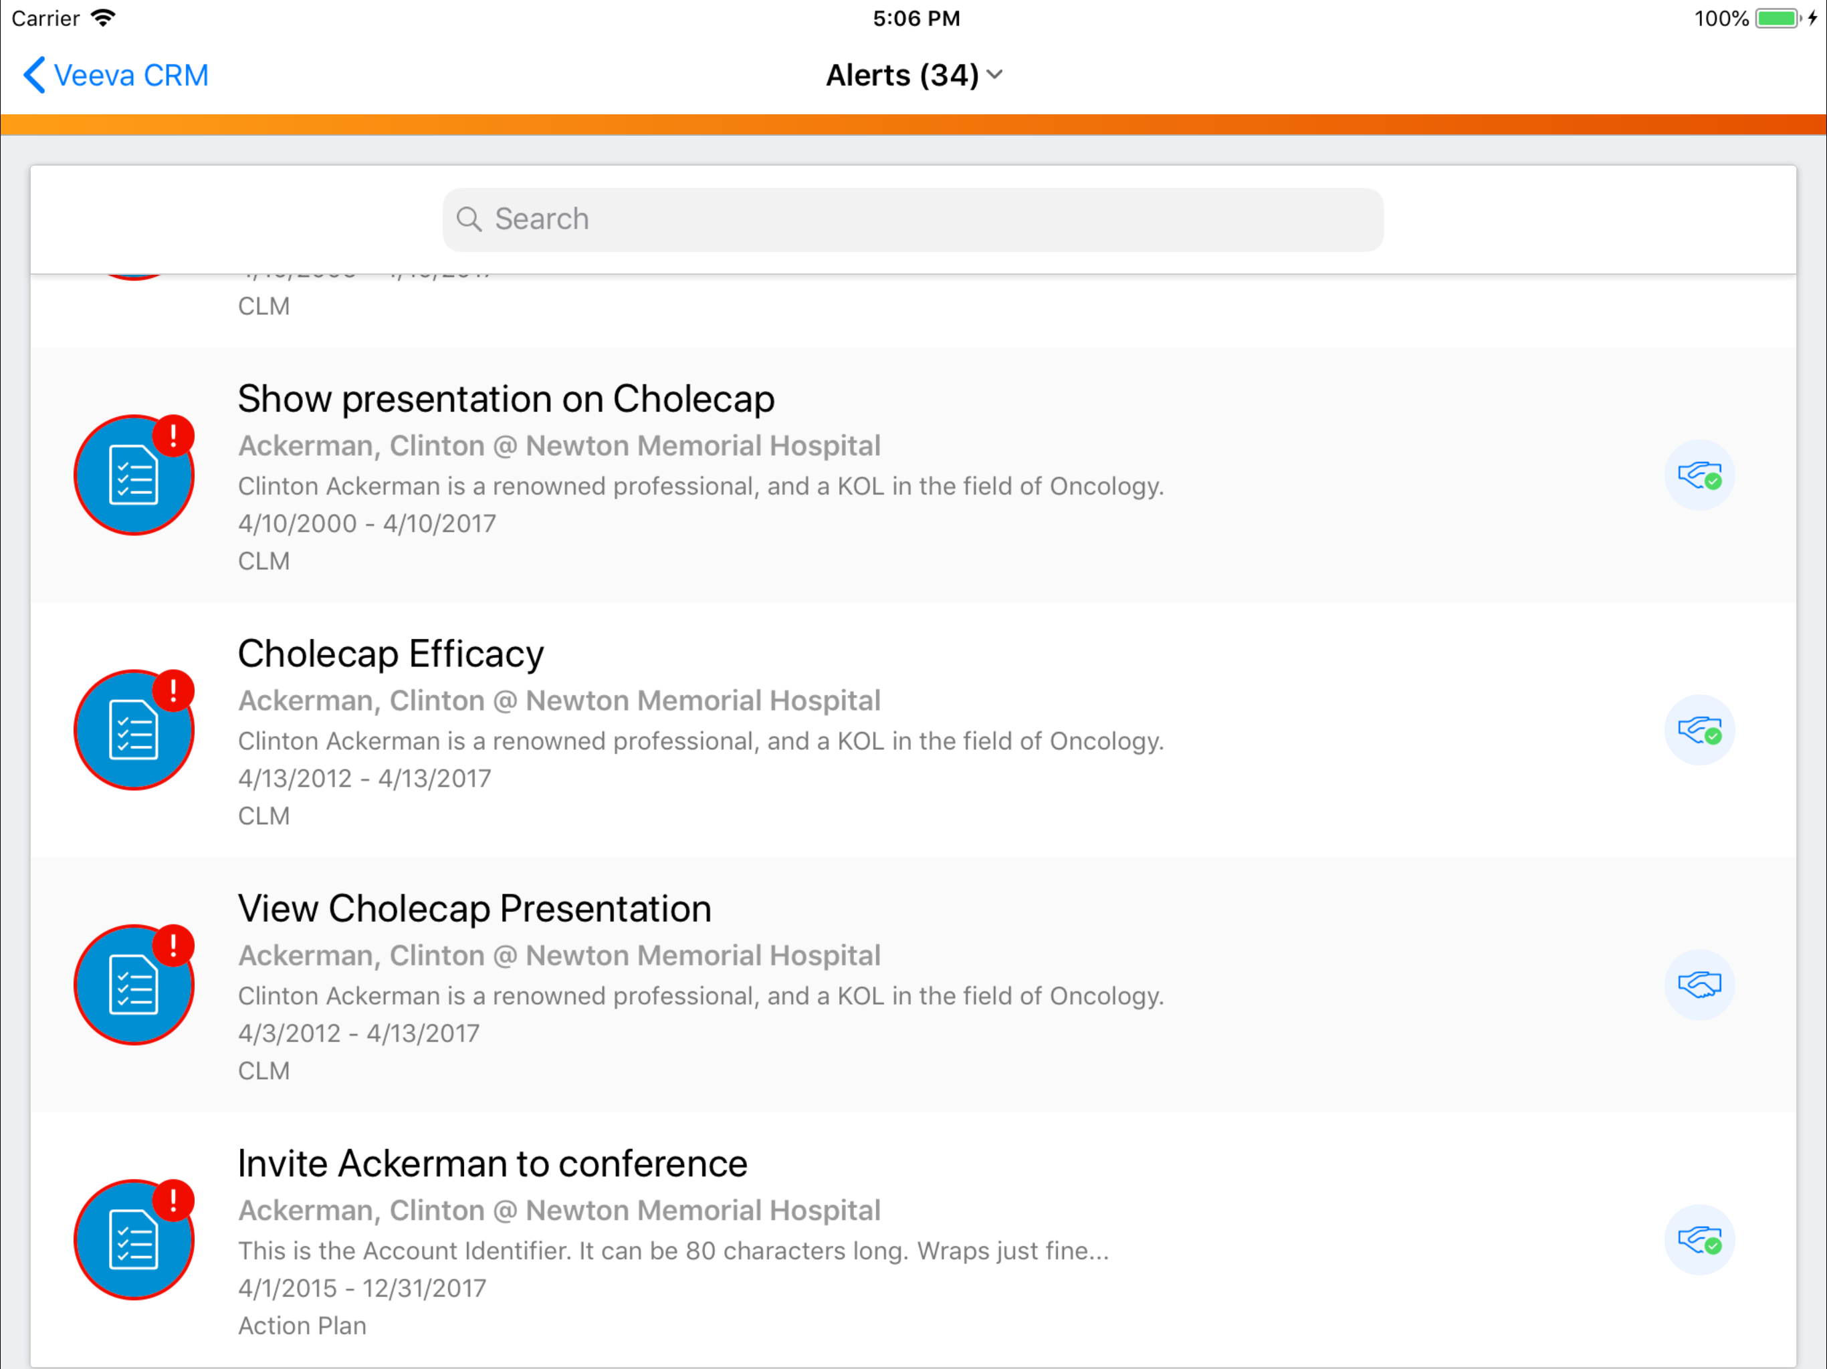Click checklist alert icon beside Invite Ackerman to conference
Screen dimensions: 1827x1369
pyautogui.click(x=134, y=1239)
